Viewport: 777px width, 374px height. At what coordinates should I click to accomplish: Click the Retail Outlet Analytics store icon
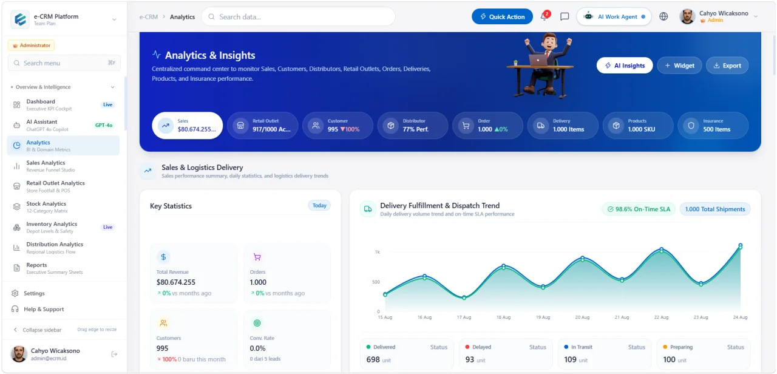(16, 186)
